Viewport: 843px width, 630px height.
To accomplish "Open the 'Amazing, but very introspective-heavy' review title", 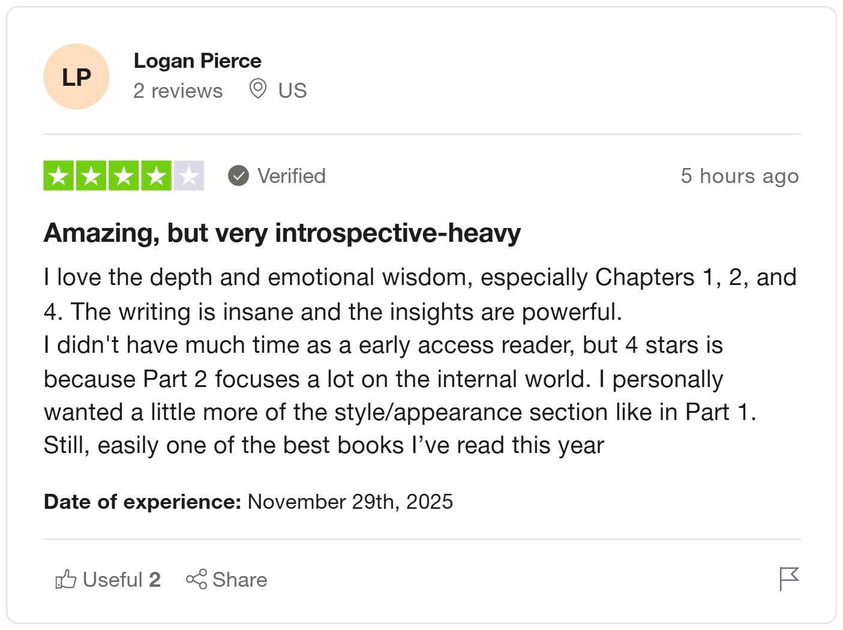I will 282,233.
